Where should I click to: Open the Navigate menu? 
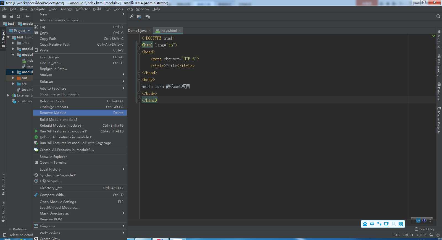pyautogui.click(x=38, y=9)
